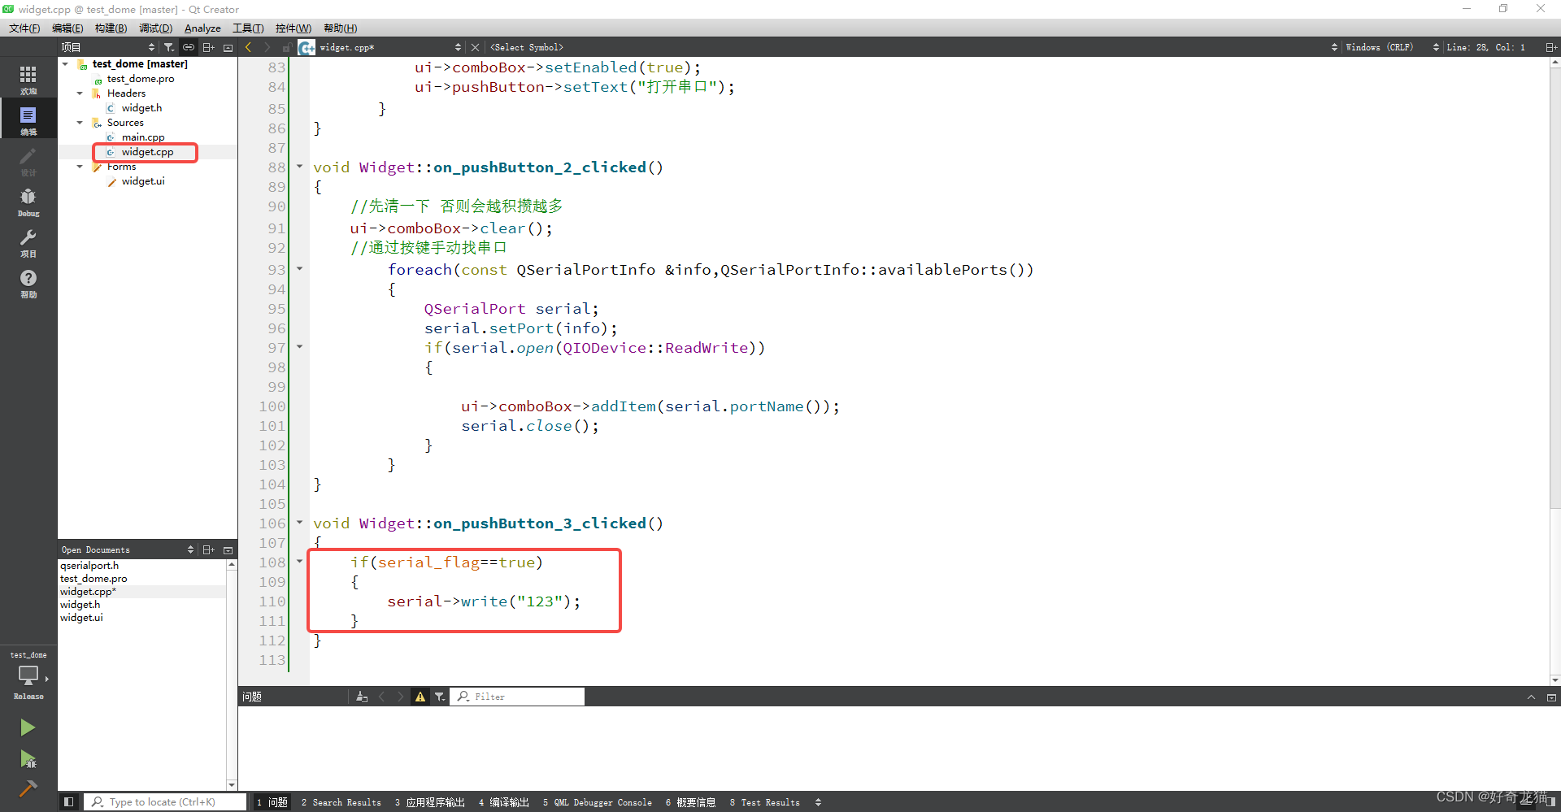Go back in editor navigation history
Viewport: 1561px width, 812px height.
point(249,47)
